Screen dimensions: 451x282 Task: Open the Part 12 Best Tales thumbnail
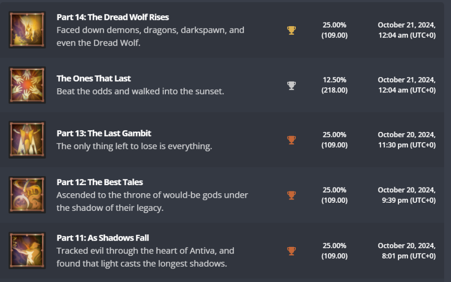click(27, 195)
